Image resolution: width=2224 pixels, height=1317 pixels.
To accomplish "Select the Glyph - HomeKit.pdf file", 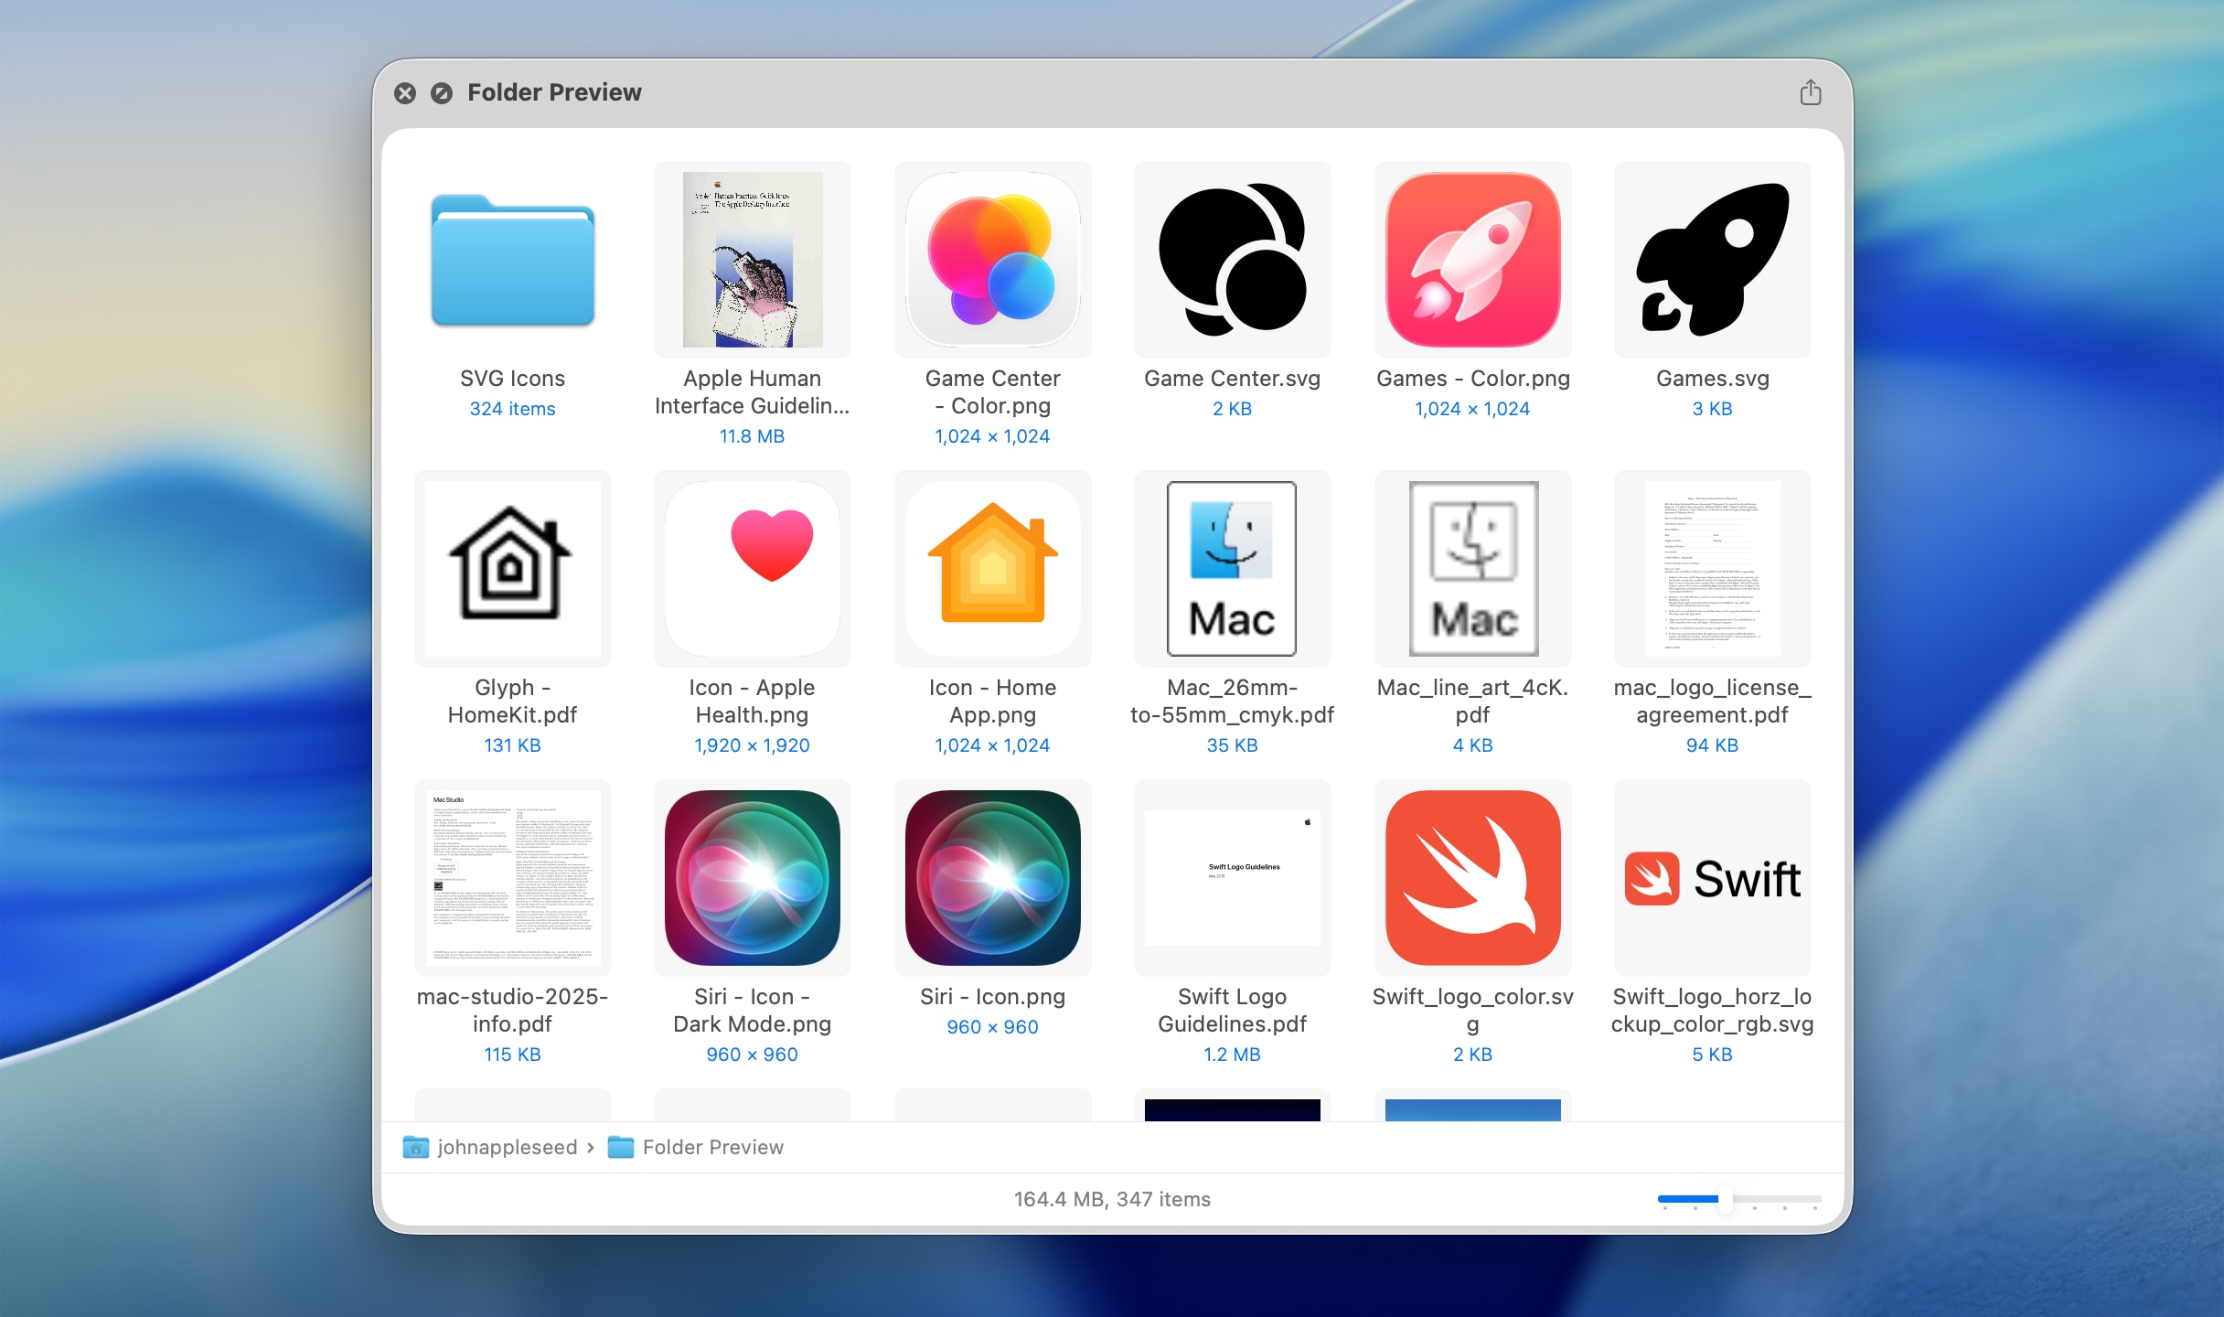I will pos(512,569).
